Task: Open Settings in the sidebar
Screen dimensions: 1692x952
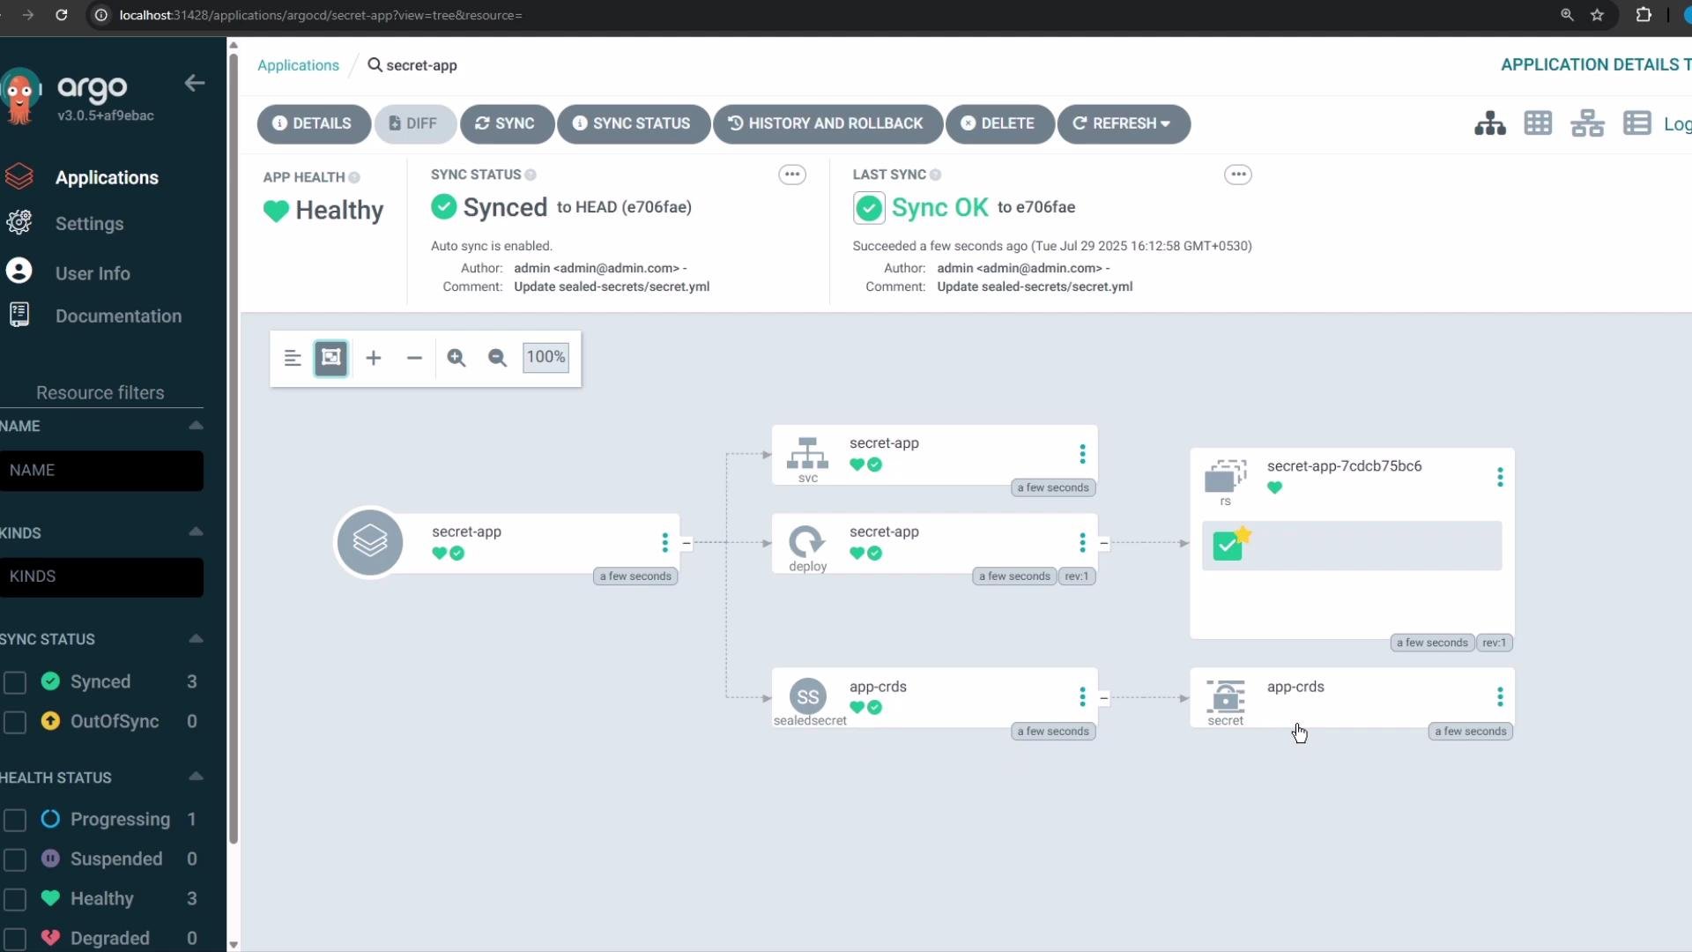Action: tap(89, 224)
